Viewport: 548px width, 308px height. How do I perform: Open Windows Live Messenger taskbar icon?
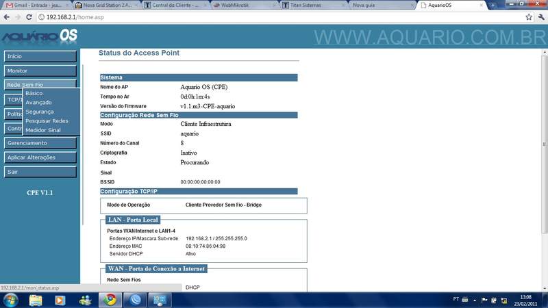click(x=85, y=300)
